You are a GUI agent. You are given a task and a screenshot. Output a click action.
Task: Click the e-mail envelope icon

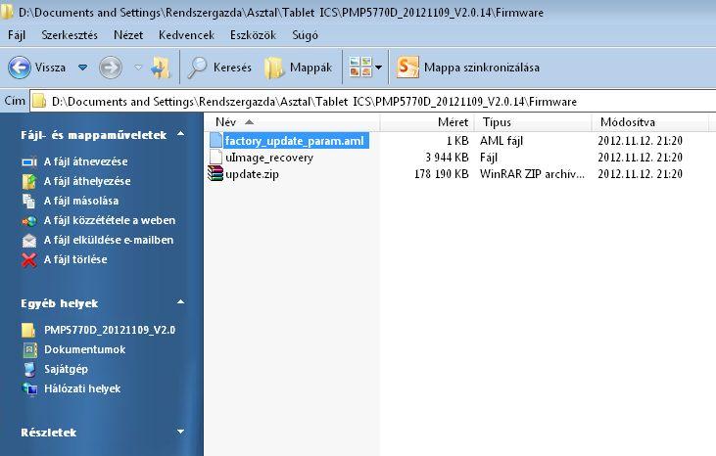tap(29, 241)
